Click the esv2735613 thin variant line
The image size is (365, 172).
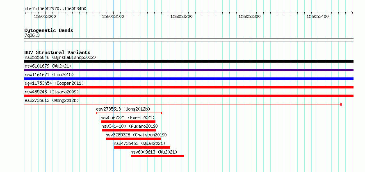coord(129,113)
